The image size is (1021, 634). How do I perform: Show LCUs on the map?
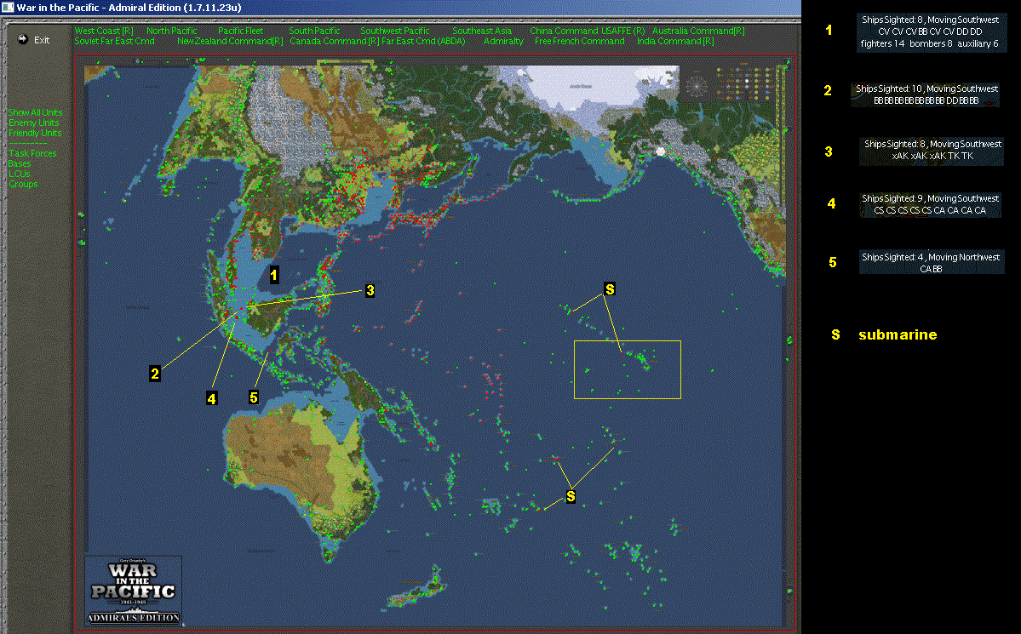20,174
